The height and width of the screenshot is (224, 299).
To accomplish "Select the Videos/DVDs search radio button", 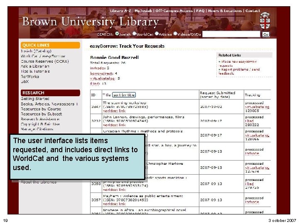I will (x=175, y=34).
